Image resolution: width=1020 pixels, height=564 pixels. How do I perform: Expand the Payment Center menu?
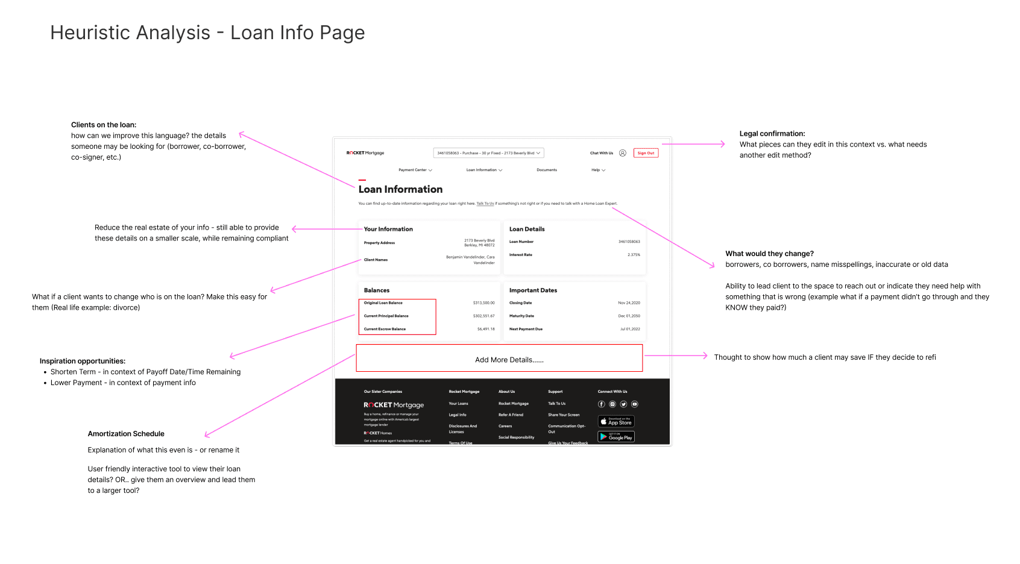[415, 170]
